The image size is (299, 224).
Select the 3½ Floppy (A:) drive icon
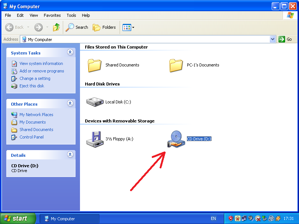click(x=95, y=139)
